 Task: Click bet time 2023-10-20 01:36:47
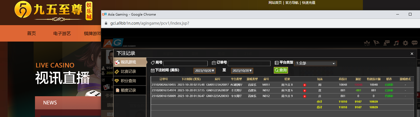191,96
